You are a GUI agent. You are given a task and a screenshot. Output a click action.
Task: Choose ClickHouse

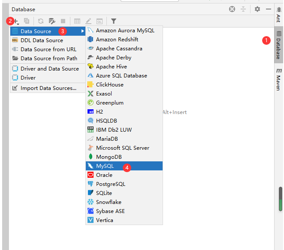(x=124, y=85)
